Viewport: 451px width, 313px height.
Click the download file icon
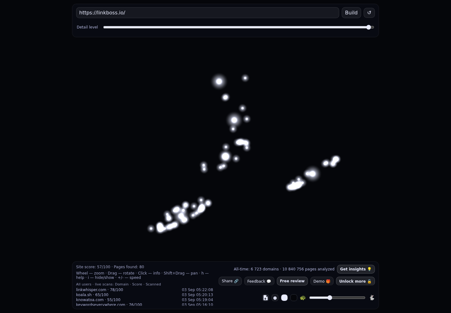(x=266, y=298)
